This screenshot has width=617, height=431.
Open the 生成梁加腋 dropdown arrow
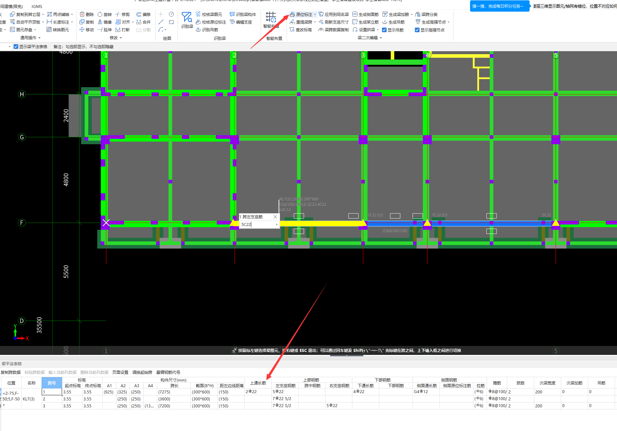click(412, 15)
